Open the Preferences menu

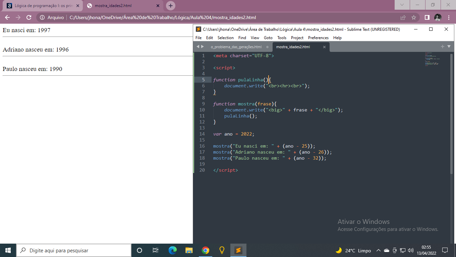[318, 38]
